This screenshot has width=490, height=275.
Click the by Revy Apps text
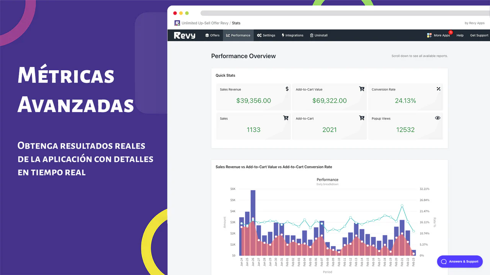pyautogui.click(x=475, y=23)
